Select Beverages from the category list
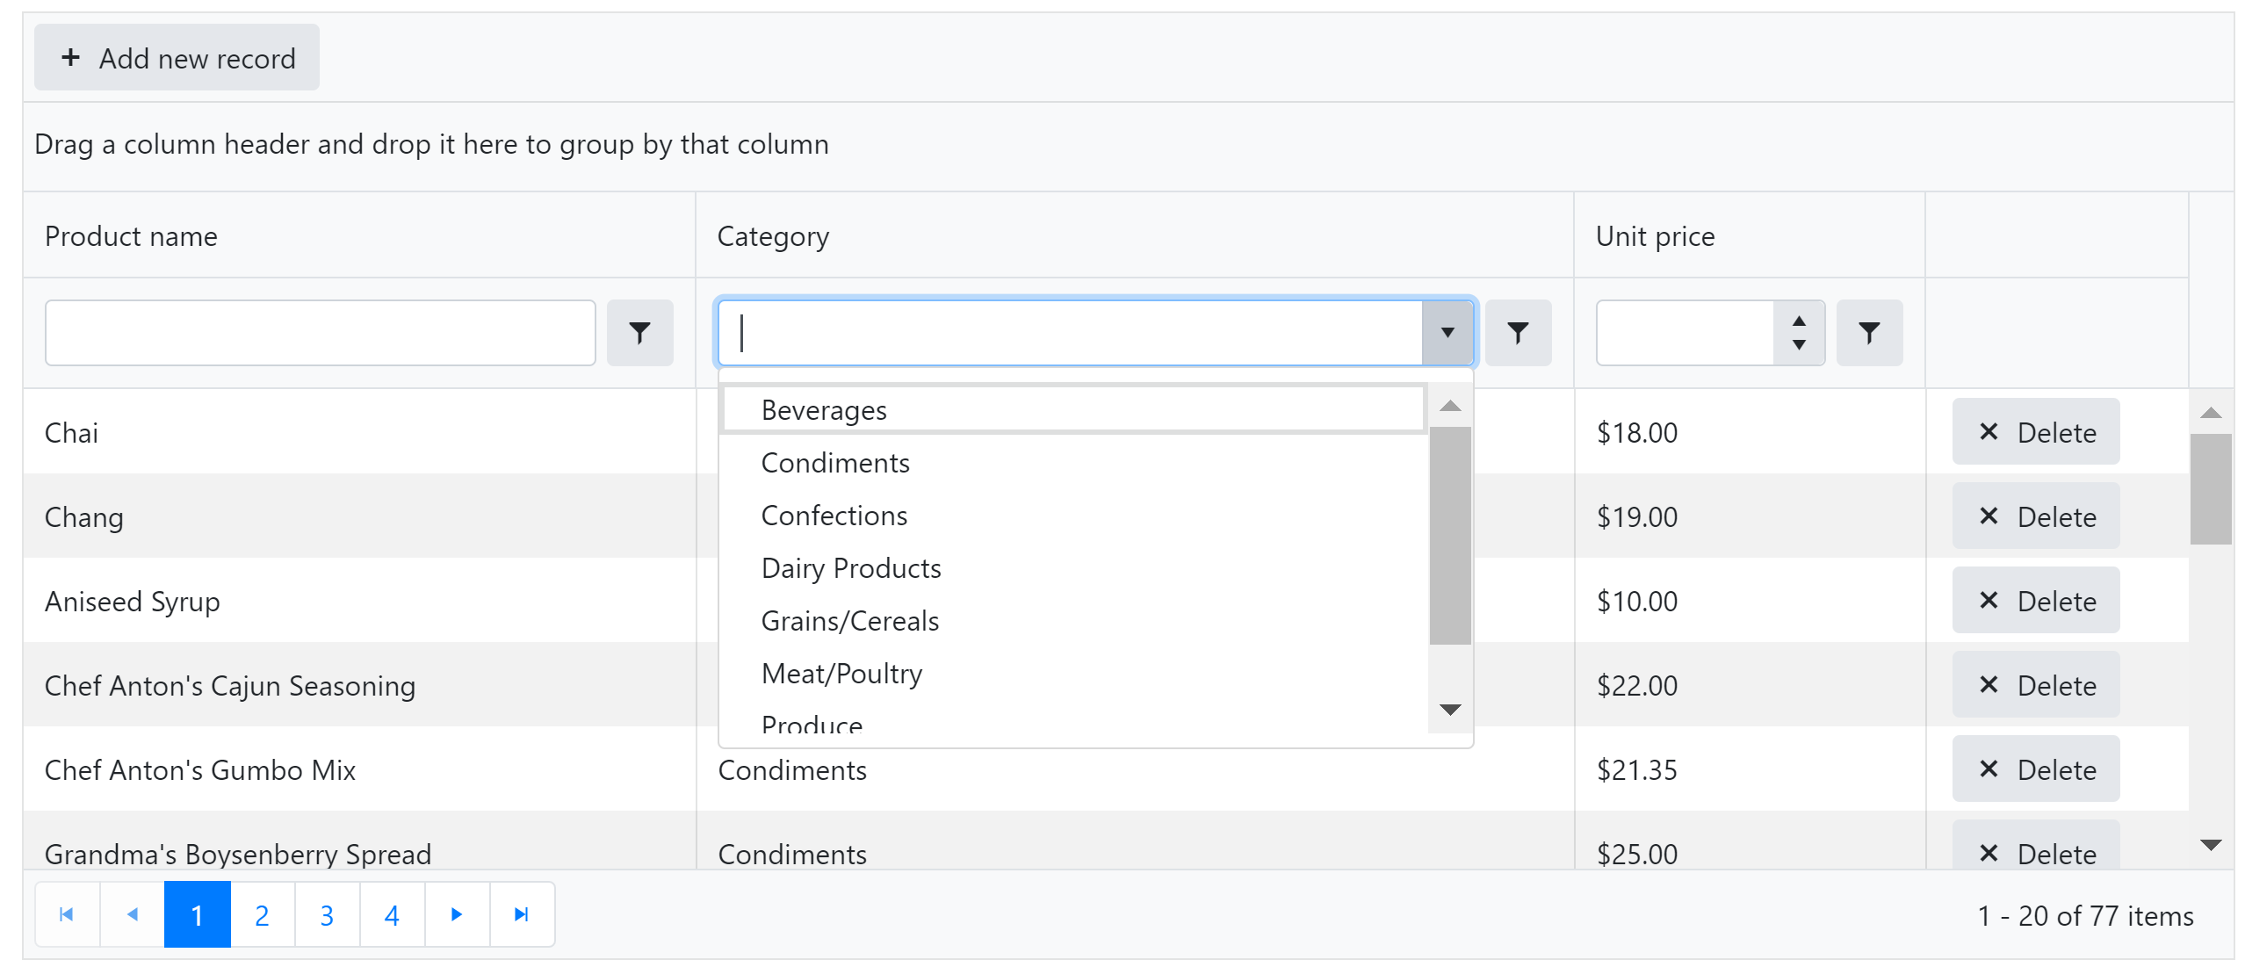Screen dimensions: 2245x967 (824, 410)
